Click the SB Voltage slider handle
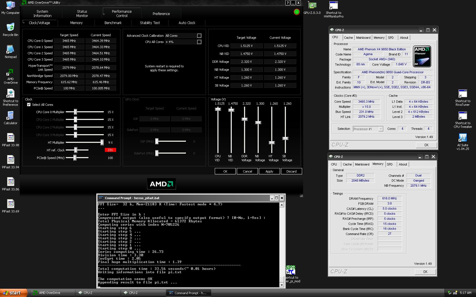The height and width of the screenshot is (297, 476). pos(285,138)
